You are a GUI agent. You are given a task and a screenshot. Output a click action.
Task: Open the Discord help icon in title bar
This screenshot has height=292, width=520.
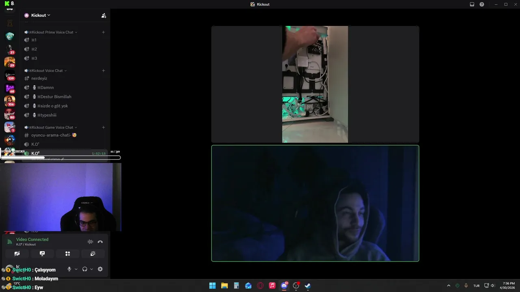[x=482, y=4]
